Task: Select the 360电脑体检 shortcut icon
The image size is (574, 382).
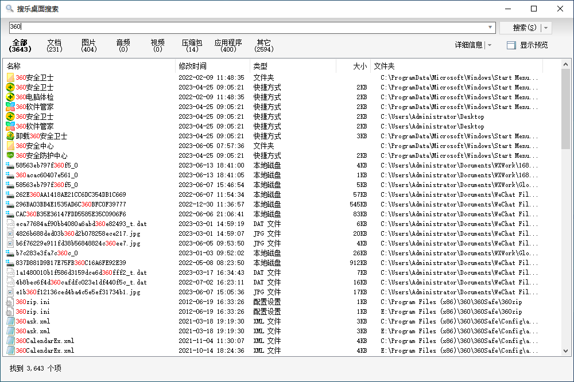Action: point(10,97)
